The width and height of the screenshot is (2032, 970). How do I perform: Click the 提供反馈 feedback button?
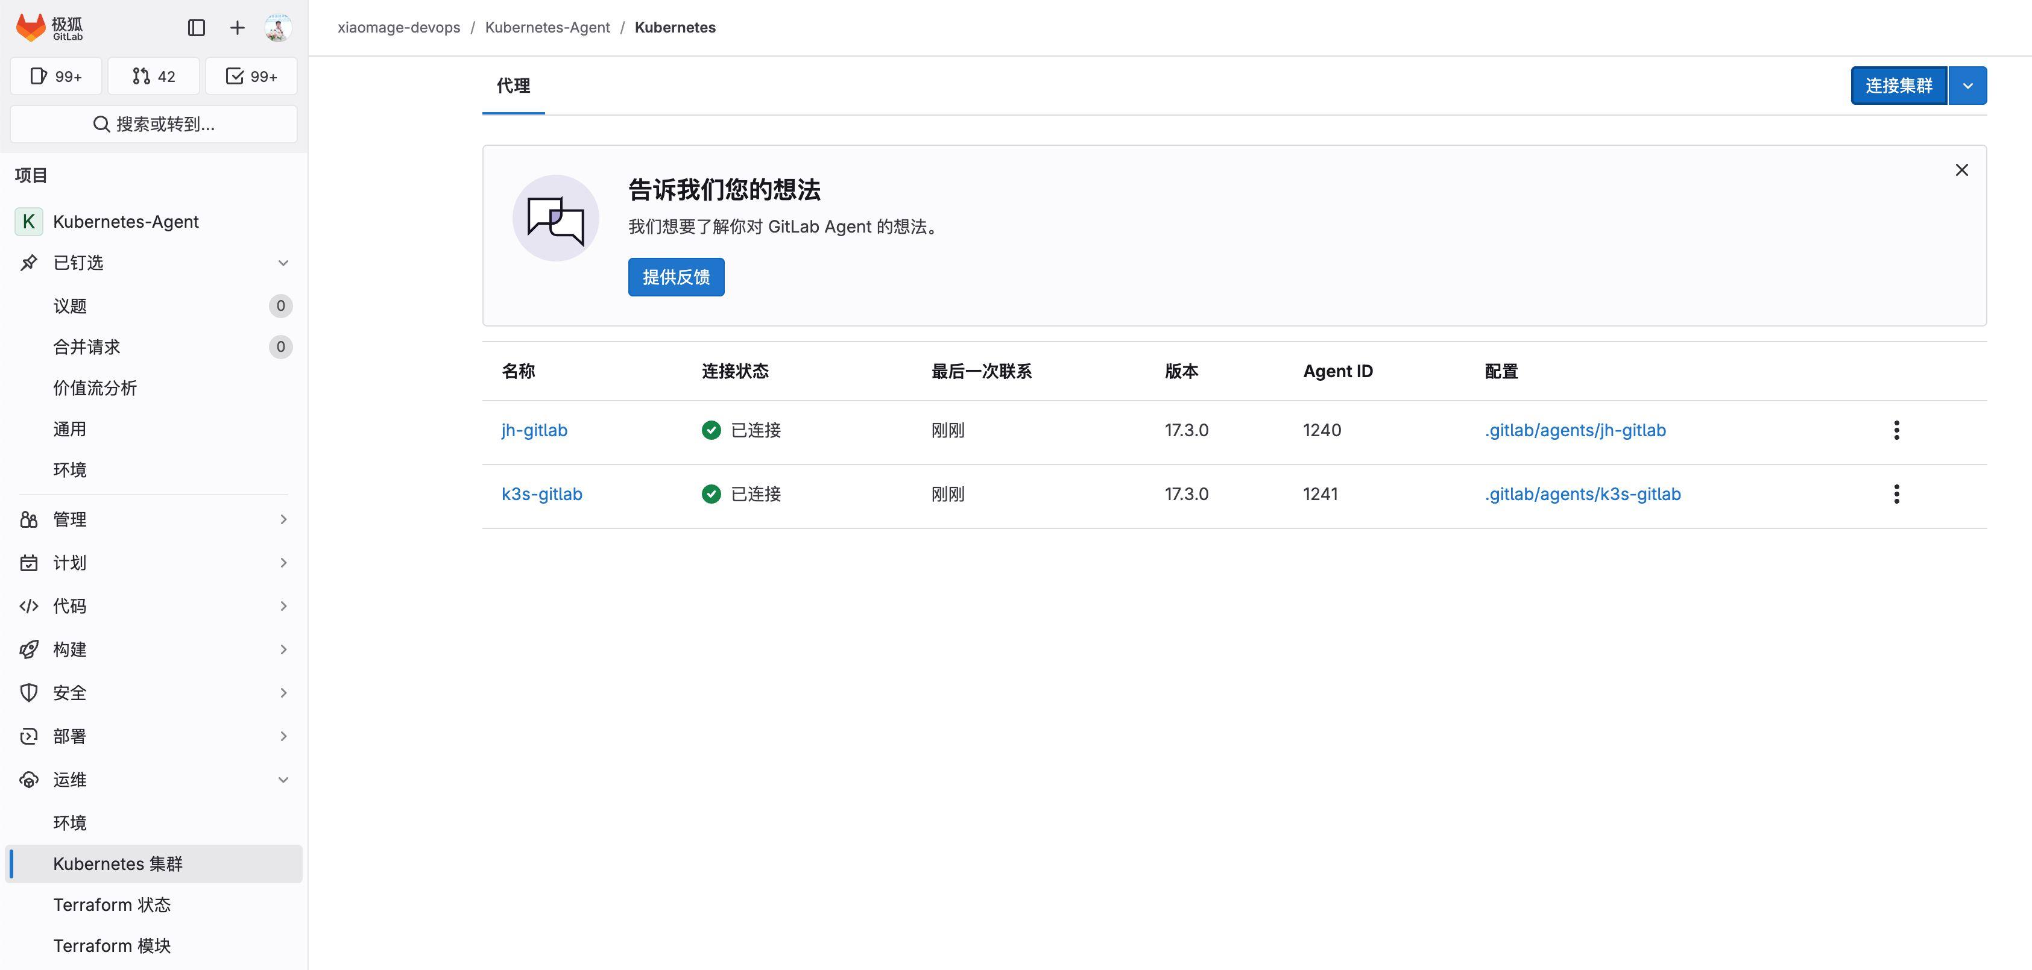(x=676, y=277)
